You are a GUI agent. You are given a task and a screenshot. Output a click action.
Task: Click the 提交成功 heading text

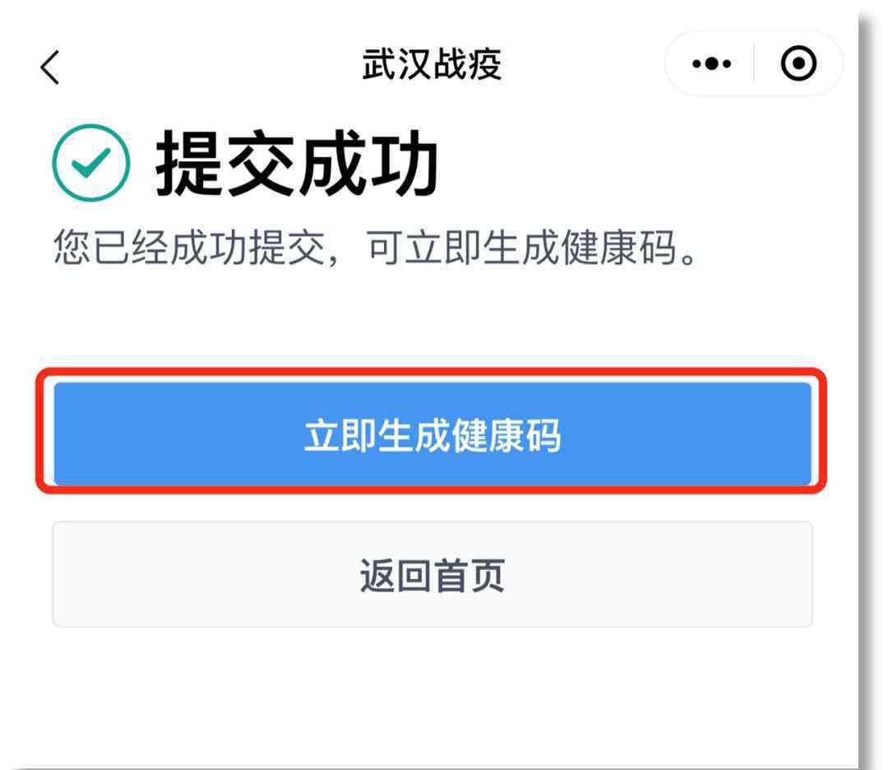[298, 163]
